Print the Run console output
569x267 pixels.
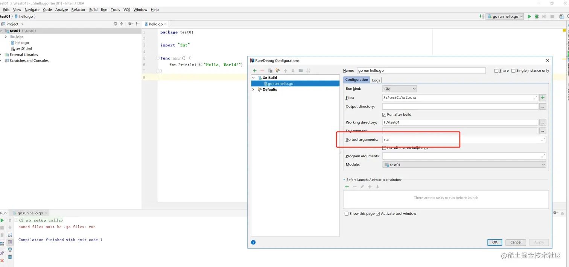[10, 249]
